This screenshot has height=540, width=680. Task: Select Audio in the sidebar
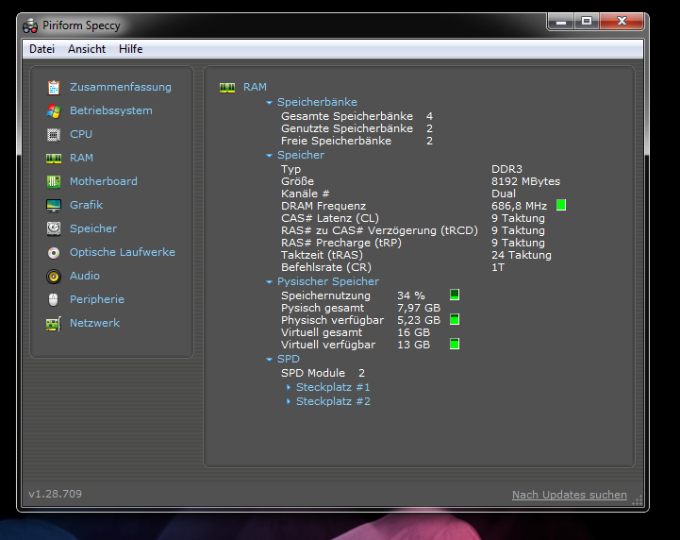[x=85, y=276]
